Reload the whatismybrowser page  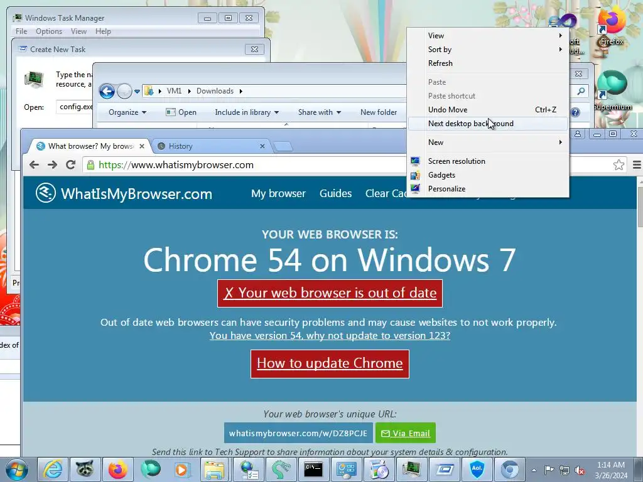point(70,165)
